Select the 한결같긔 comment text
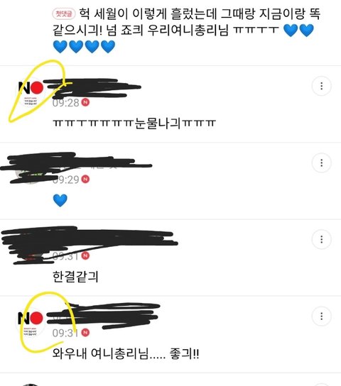Image resolution: width=341 pixels, height=386 pixels. point(75,277)
